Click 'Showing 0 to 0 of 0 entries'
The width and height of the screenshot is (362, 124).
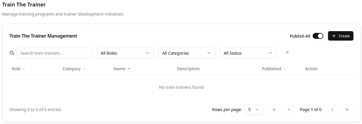click(35, 110)
